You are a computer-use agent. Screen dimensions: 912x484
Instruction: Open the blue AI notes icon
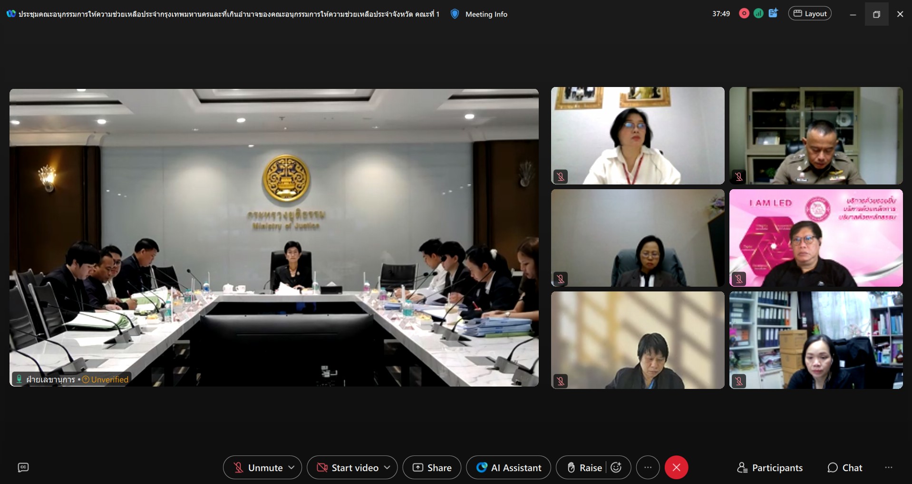pos(773,13)
